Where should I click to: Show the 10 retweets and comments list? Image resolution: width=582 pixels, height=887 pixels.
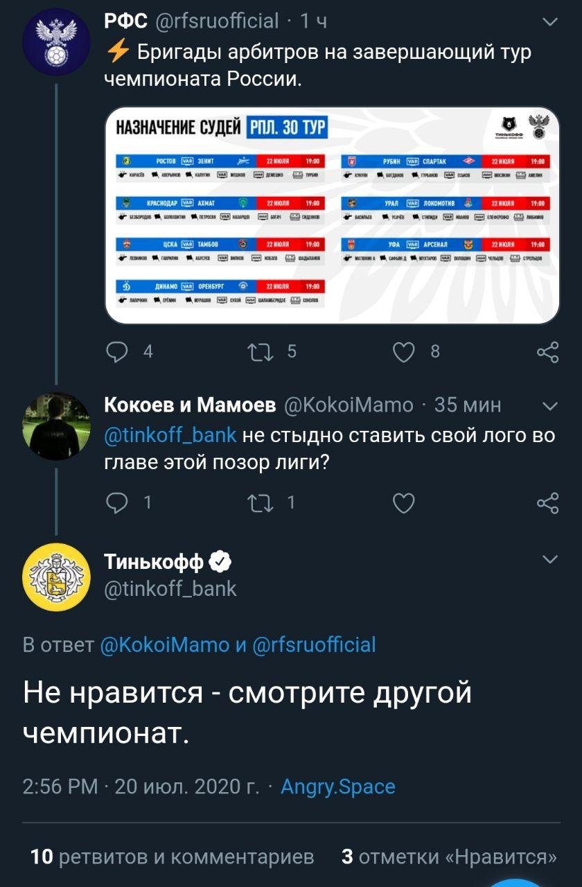172,857
